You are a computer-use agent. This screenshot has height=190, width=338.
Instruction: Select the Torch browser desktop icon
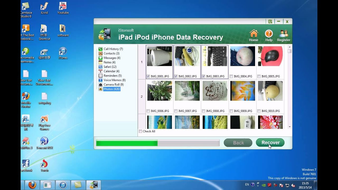pyautogui.click(x=44, y=166)
